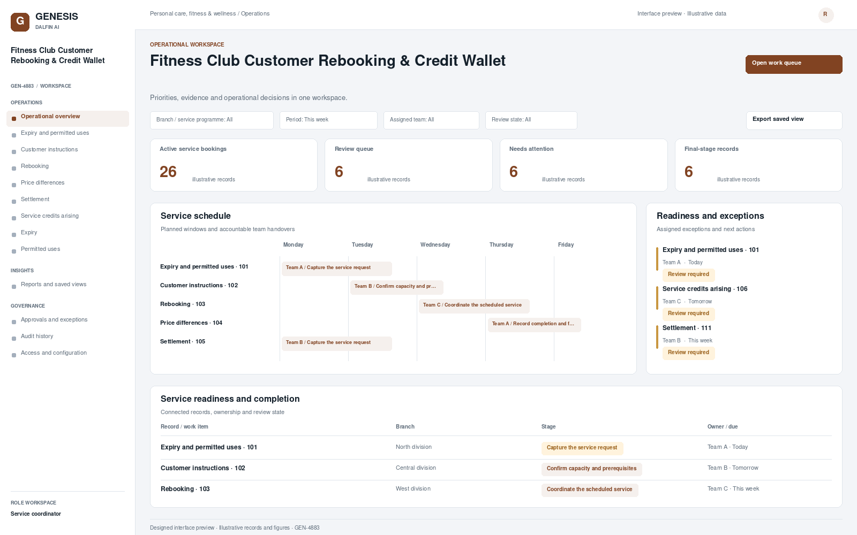Click the Personal care, fitness & wellness breadcrumb
Image resolution: width=857 pixels, height=535 pixels.
193,14
